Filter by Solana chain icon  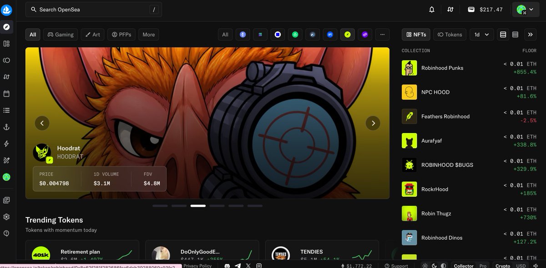tap(260, 35)
